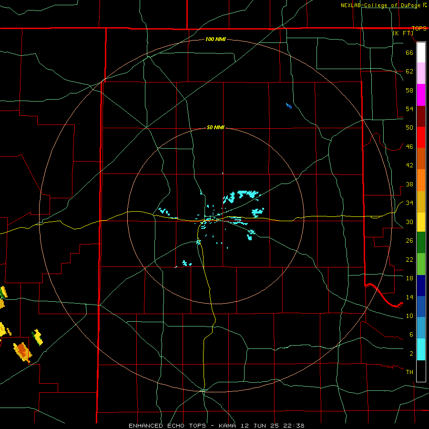Select the Enhanced Echo Tops KAMA timestamp caption

pyautogui.click(x=216, y=426)
